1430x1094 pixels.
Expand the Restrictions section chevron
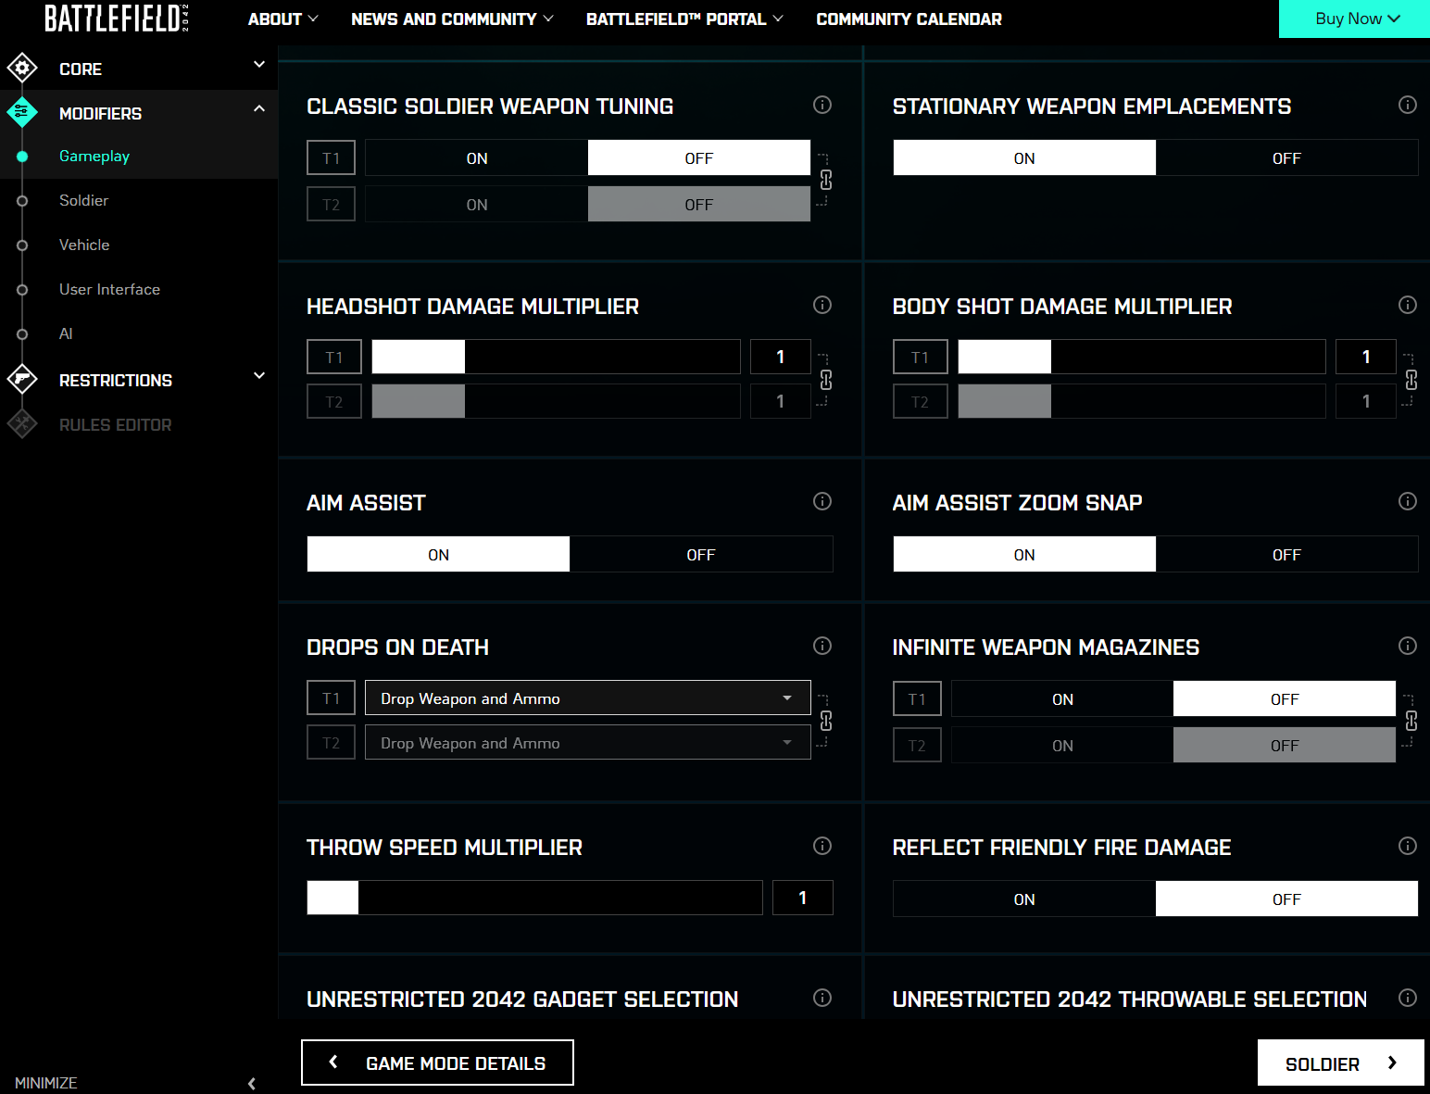point(259,376)
